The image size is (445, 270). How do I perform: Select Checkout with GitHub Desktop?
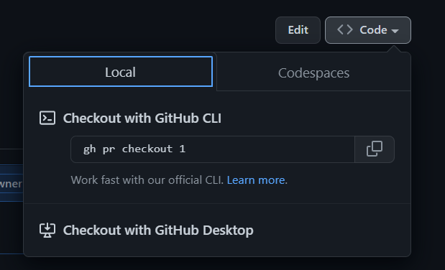click(x=158, y=230)
